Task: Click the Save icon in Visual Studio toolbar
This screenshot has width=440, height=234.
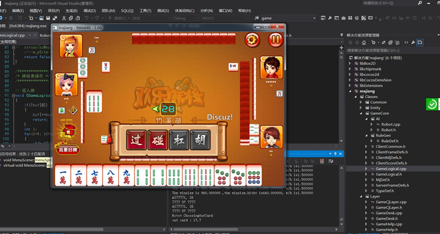Action: click(48, 18)
